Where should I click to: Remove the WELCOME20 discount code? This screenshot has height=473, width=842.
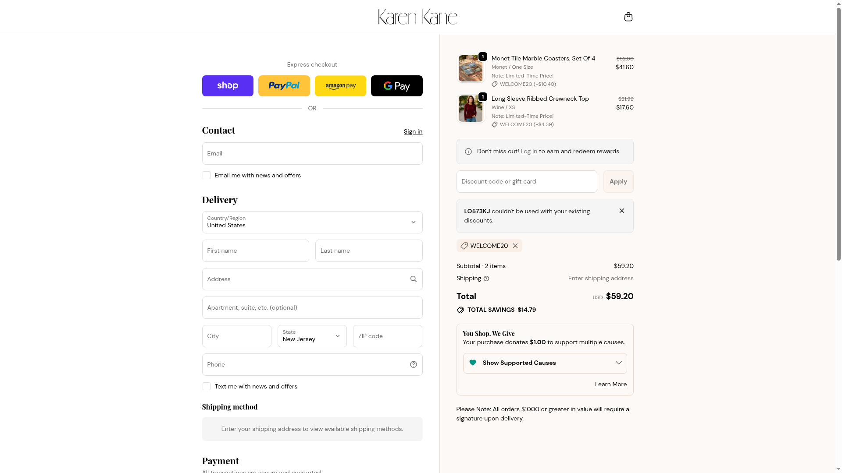(x=515, y=246)
